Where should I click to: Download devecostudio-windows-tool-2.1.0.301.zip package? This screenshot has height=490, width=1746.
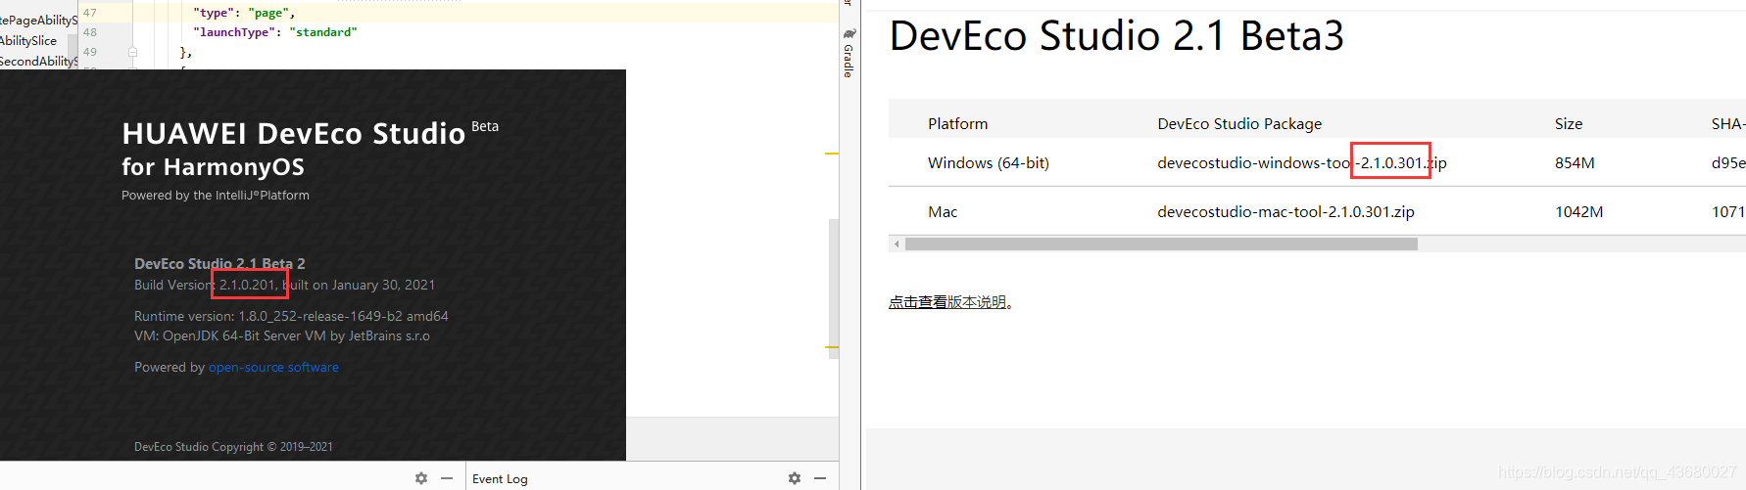pos(1302,163)
